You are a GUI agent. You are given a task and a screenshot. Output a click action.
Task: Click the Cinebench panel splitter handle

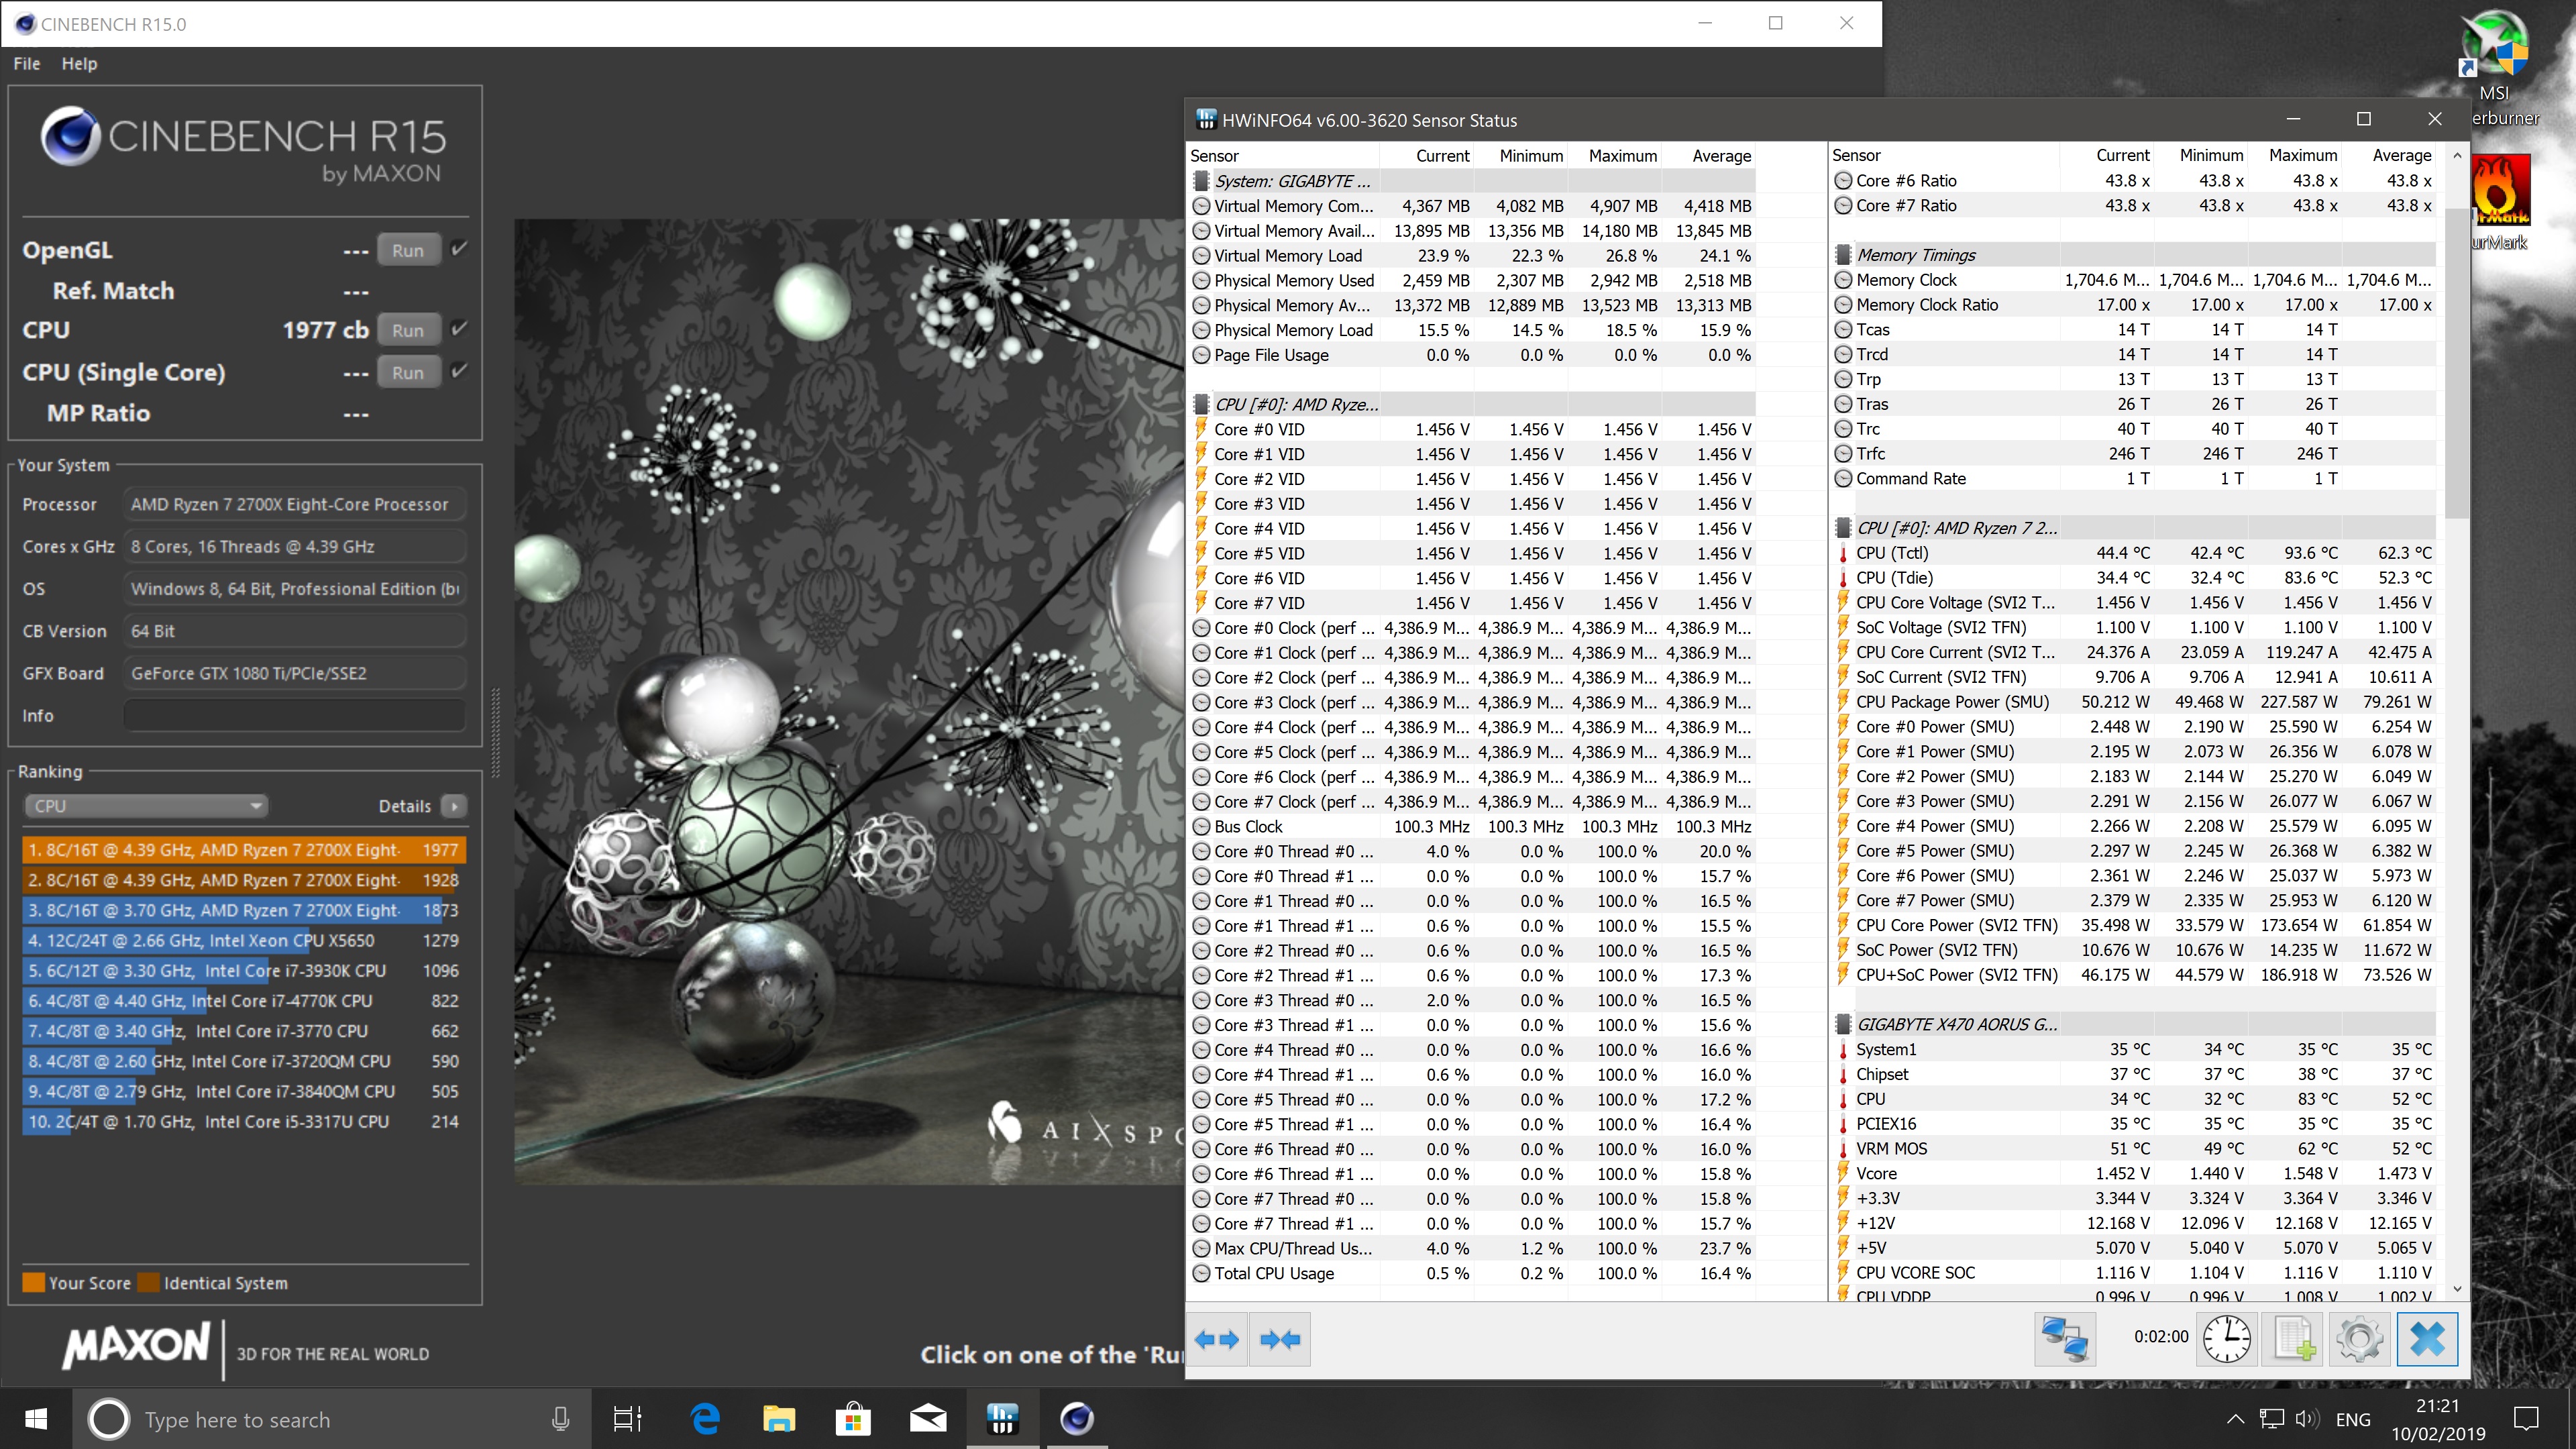[495, 732]
